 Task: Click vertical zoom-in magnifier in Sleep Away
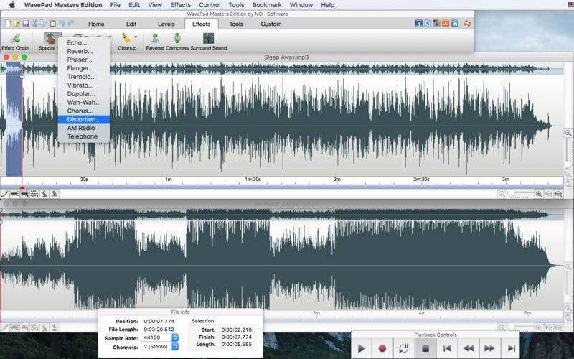[x=568, y=133]
